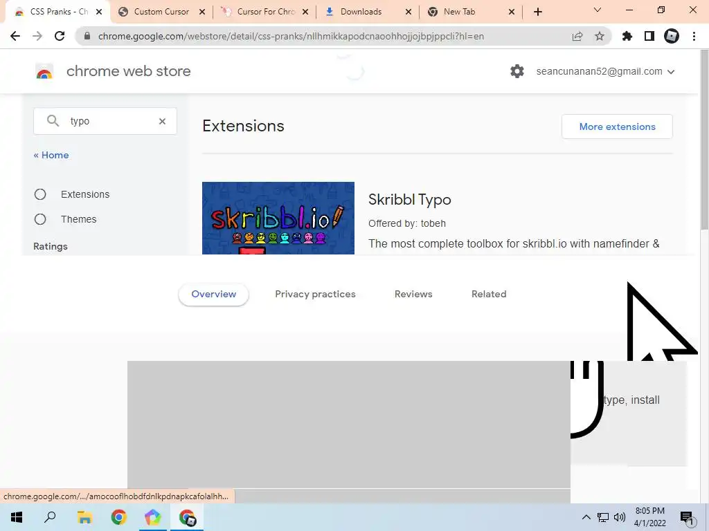Follow the « Home link

click(x=51, y=155)
